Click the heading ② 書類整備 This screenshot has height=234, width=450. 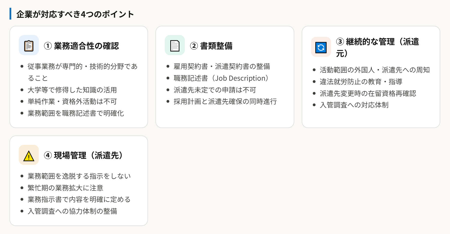tap(211, 46)
